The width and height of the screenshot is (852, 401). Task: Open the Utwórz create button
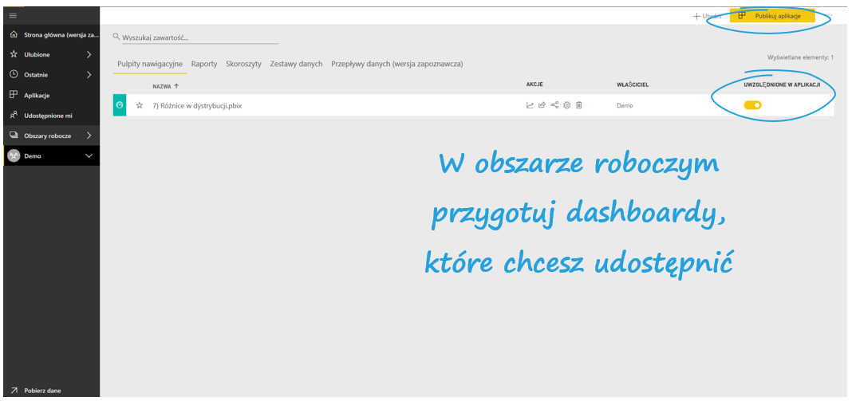click(707, 16)
